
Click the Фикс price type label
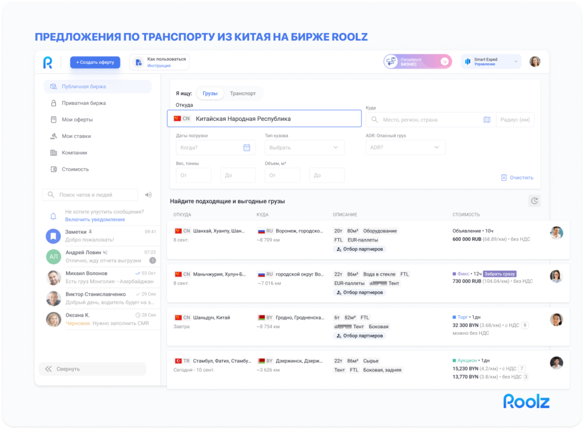click(x=463, y=274)
